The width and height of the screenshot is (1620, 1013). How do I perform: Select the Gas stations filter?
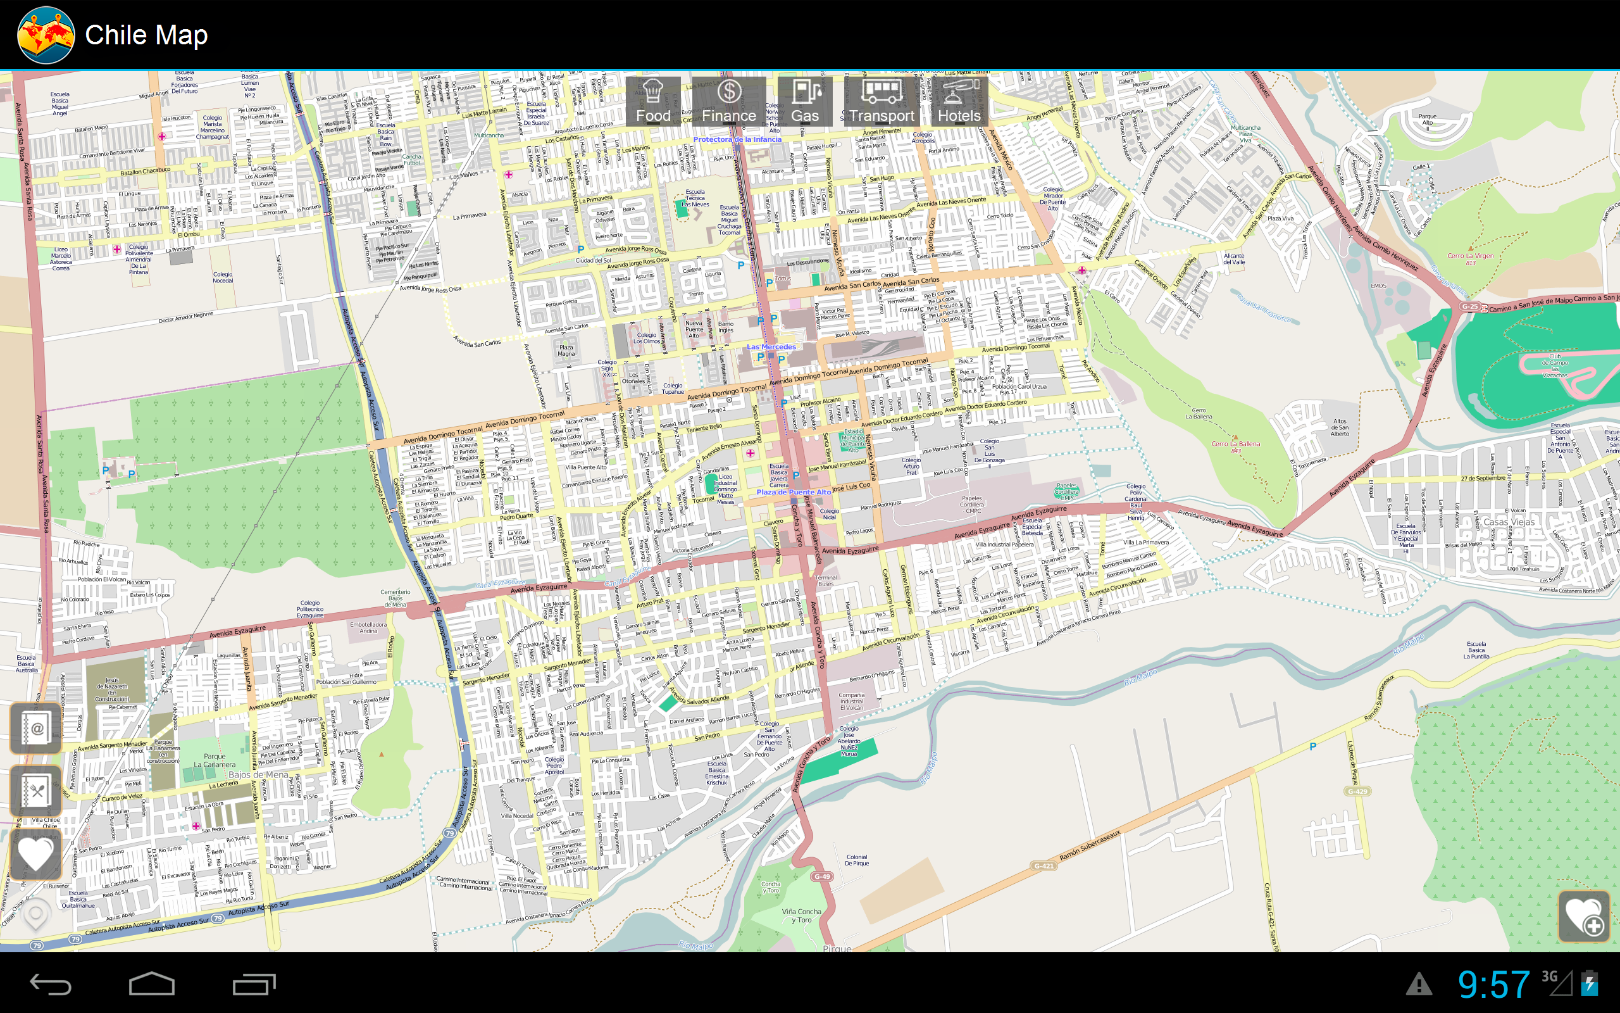pos(805,102)
